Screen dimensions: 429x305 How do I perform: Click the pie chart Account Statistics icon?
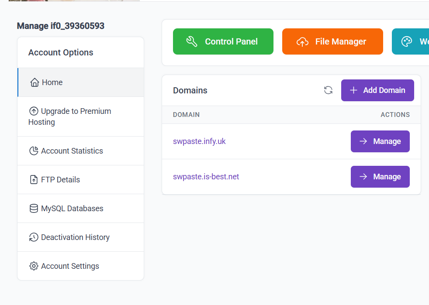pos(34,151)
